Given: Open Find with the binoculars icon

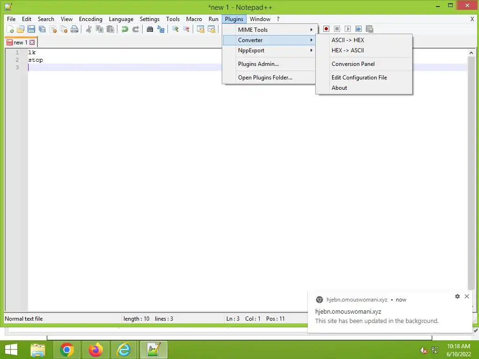Looking at the screenshot, I should pos(150,29).
